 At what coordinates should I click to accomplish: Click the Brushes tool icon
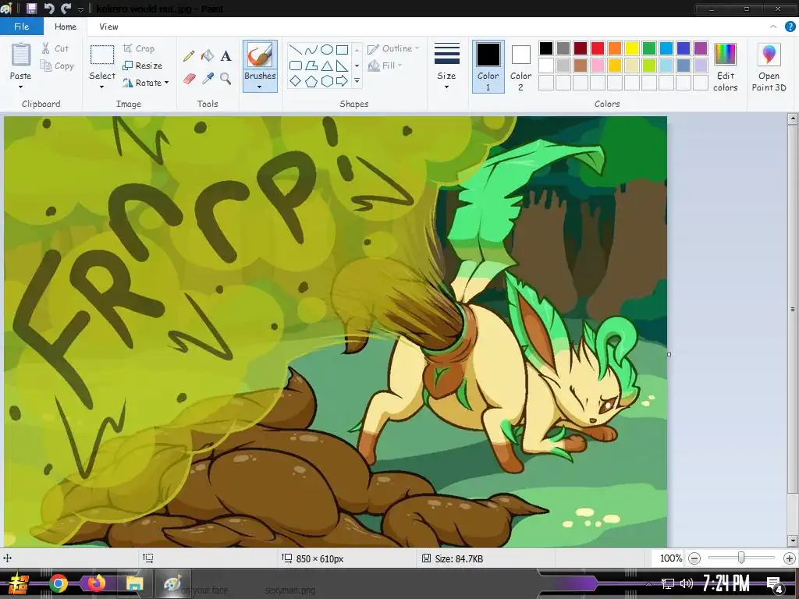tap(260, 55)
